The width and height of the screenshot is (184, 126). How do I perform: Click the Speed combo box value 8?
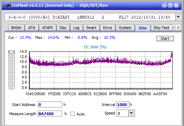point(123,113)
